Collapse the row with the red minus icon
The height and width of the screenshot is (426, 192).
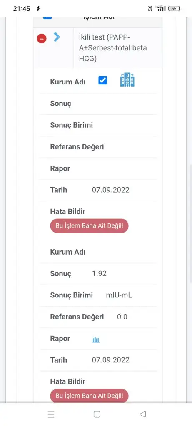coord(42,39)
